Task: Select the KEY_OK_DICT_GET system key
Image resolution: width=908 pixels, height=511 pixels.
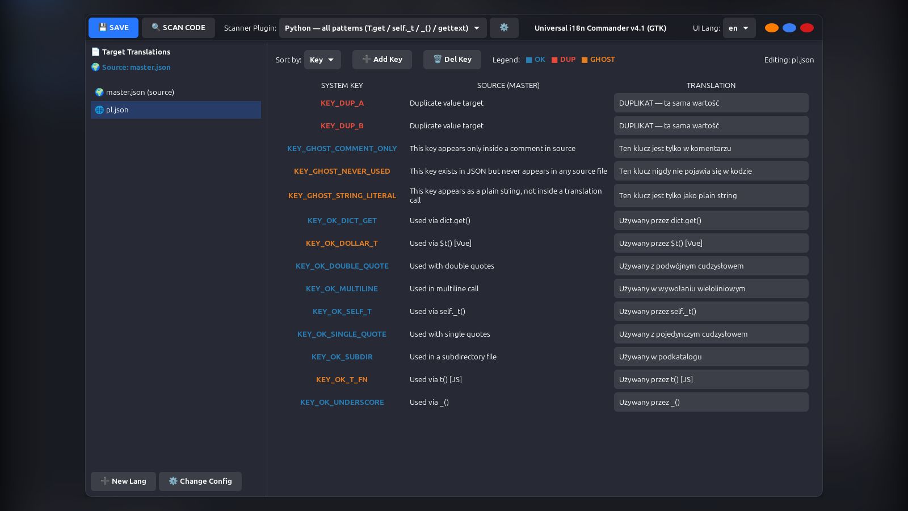Action: [342, 220]
